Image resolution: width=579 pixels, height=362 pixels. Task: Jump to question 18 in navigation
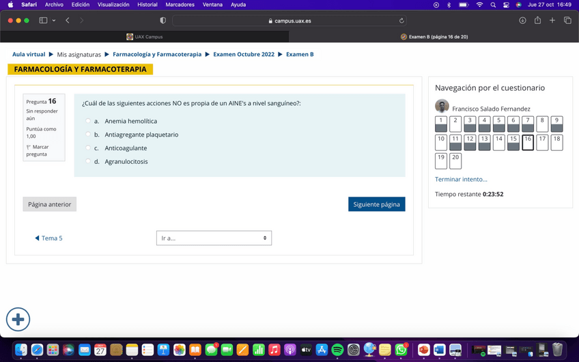pyautogui.click(x=556, y=142)
